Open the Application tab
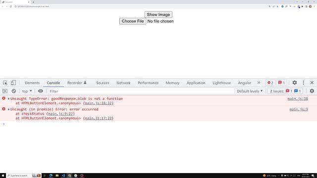 [196, 83]
